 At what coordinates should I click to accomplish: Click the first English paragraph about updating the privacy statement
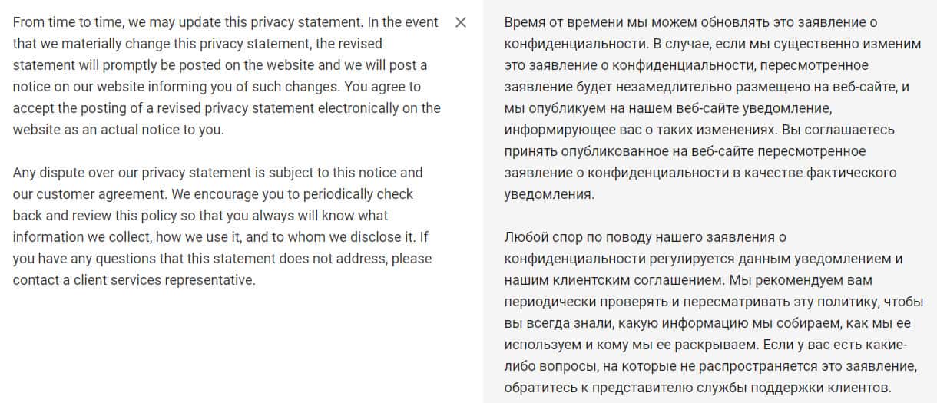click(x=227, y=76)
